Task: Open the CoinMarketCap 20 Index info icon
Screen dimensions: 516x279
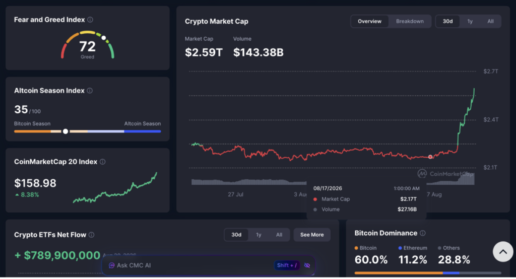Action: point(103,162)
